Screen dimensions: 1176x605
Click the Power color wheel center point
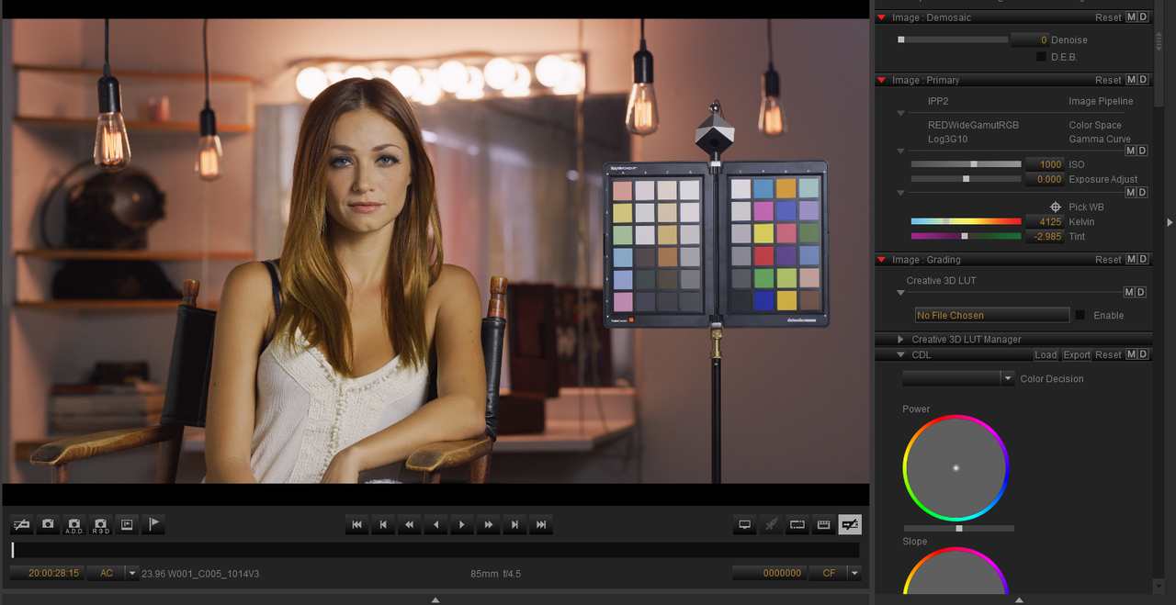pyautogui.click(x=955, y=468)
